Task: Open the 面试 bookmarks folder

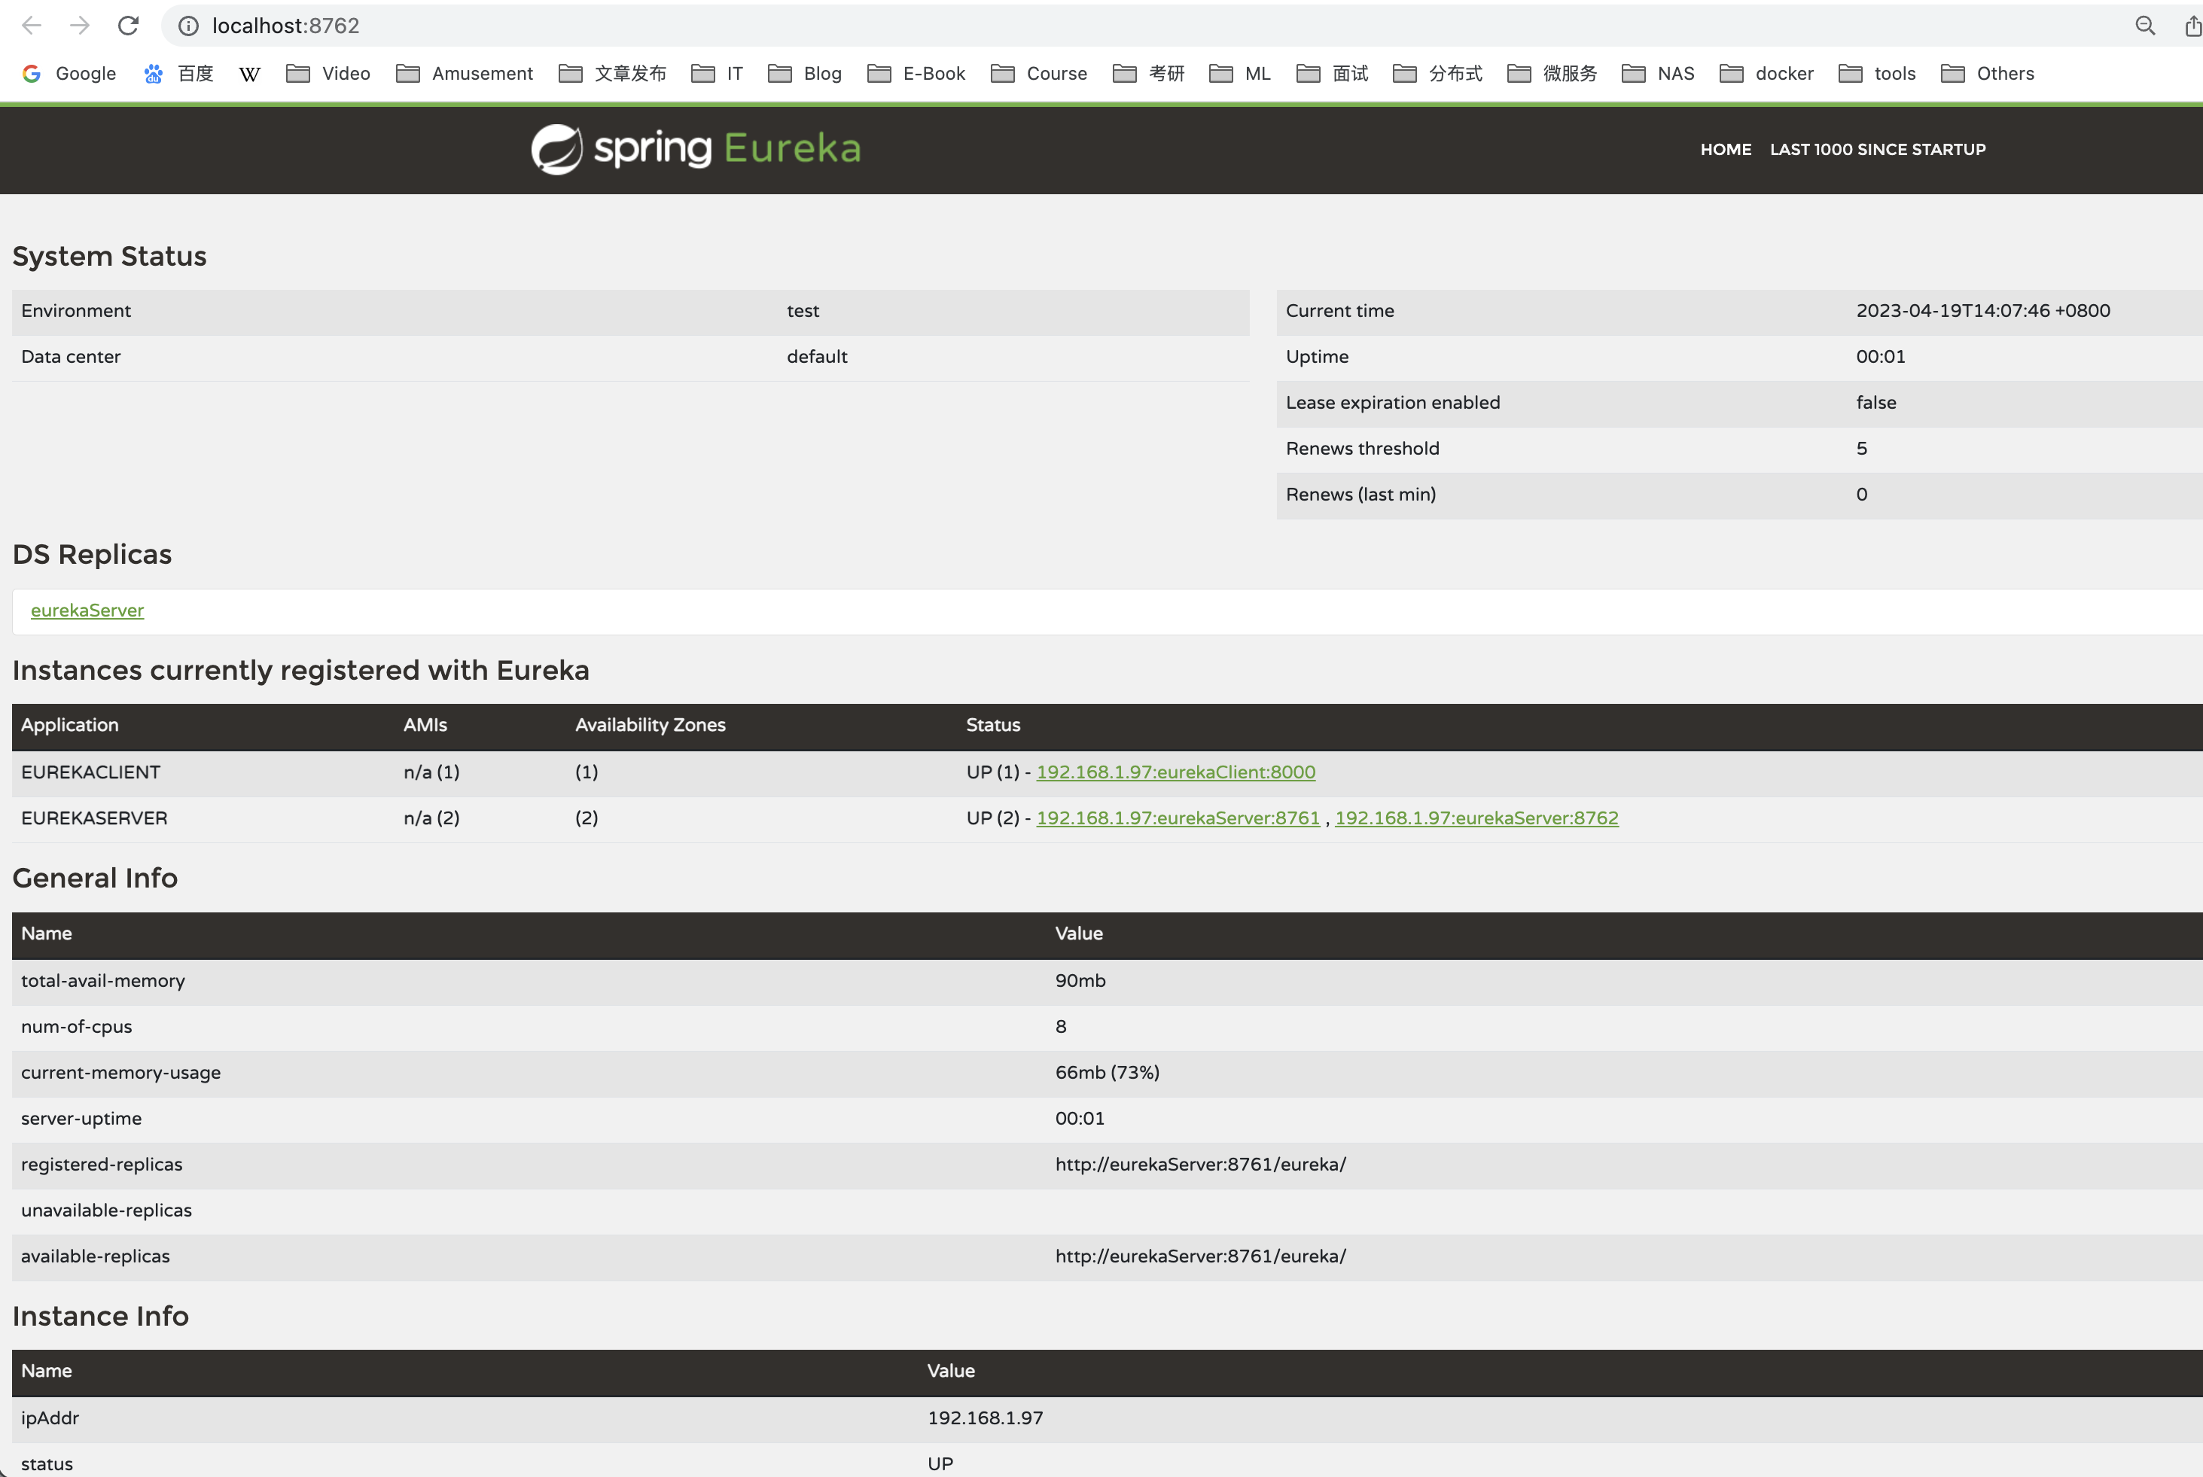Action: click(1332, 74)
